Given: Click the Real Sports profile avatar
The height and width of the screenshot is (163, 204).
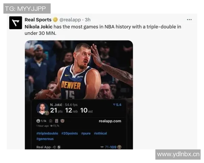Looking at the screenshot, I should point(16,23).
